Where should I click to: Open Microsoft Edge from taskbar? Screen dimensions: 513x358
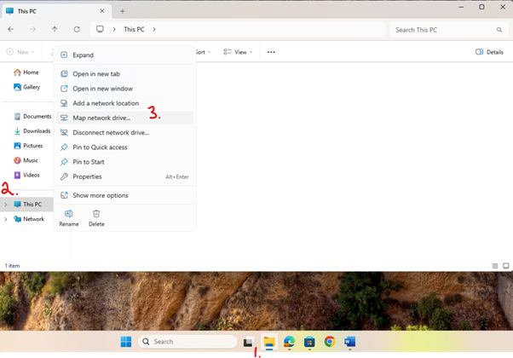tap(289, 342)
